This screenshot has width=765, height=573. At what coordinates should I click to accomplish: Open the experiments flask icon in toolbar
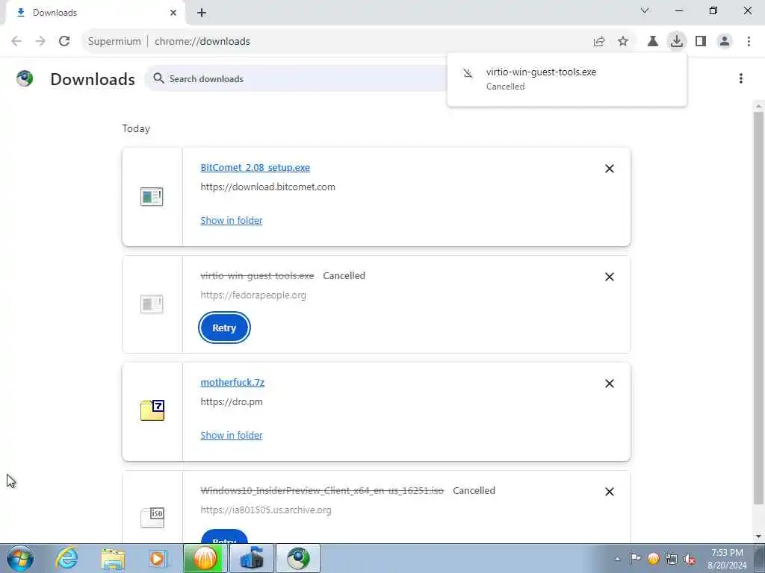[653, 42]
